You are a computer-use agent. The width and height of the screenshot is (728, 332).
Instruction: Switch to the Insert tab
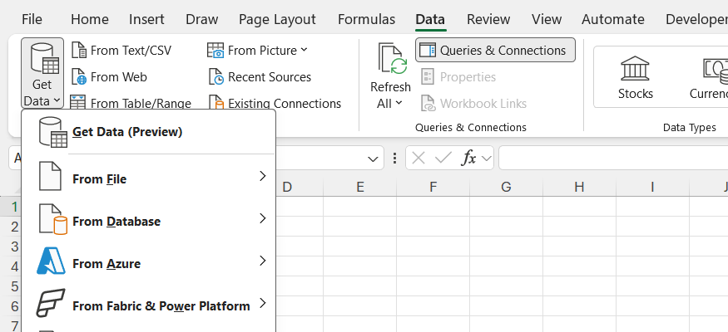146,19
